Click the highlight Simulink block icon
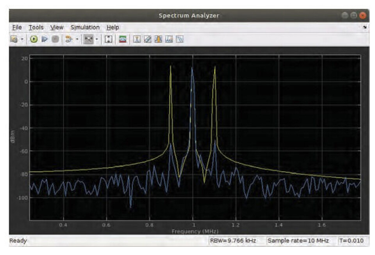 click(69, 39)
